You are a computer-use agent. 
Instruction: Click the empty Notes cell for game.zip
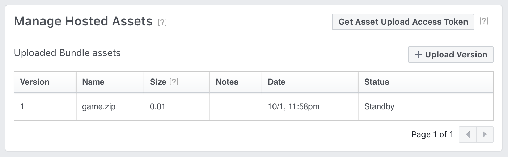click(236, 106)
